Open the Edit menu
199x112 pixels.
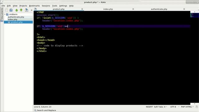(x=9, y=6)
